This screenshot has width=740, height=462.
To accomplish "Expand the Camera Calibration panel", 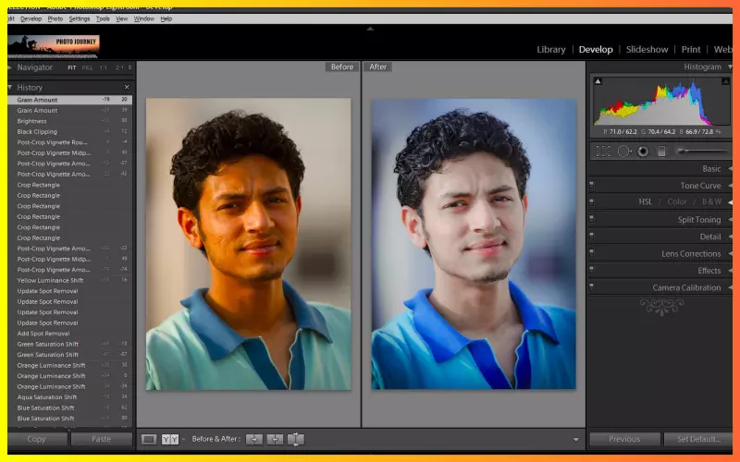I will [730, 287].
